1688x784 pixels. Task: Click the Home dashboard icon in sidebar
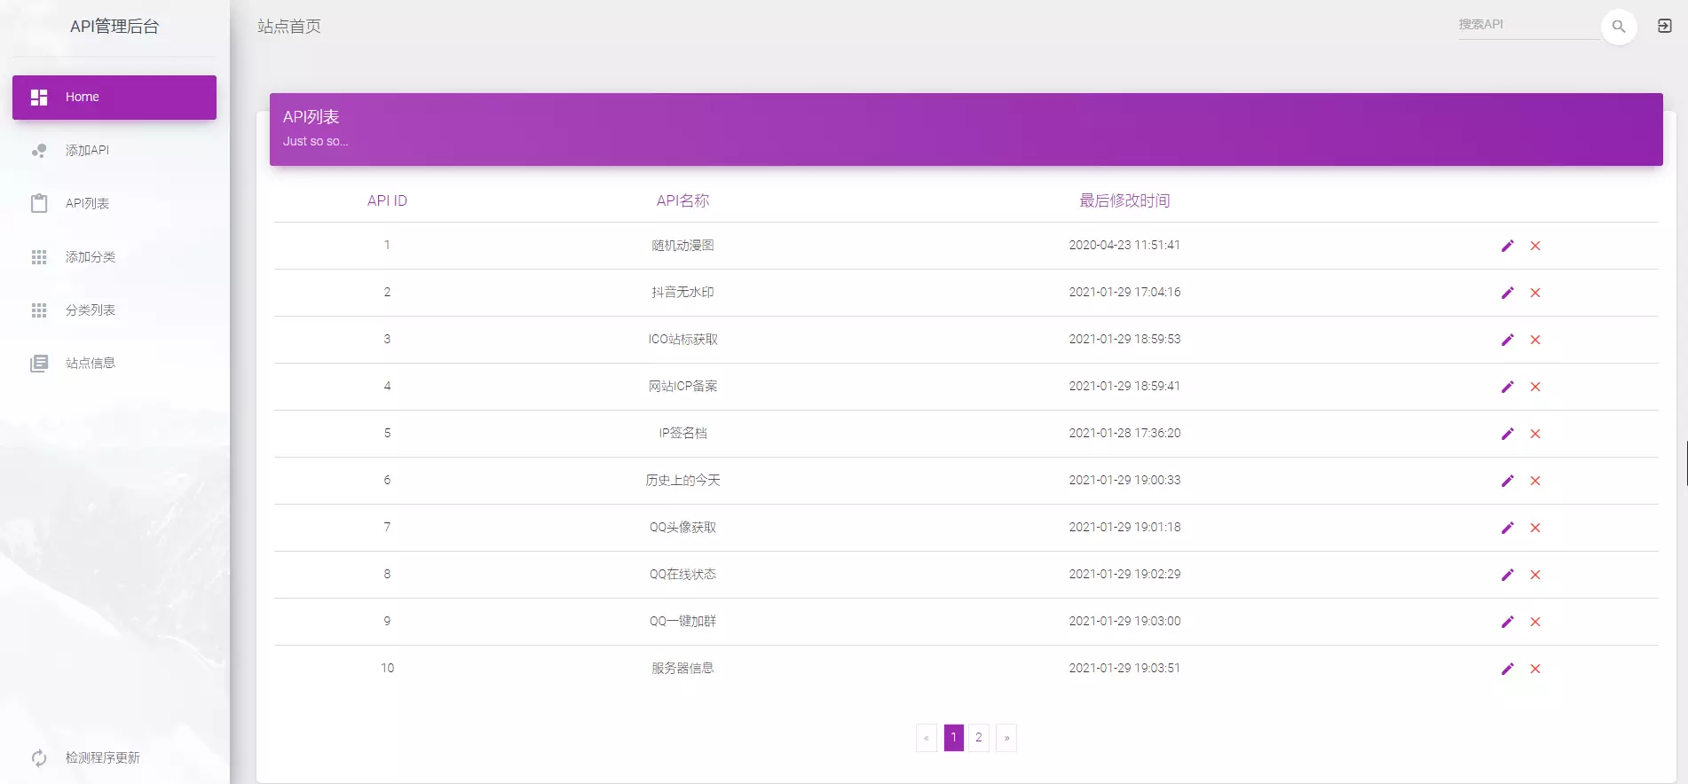39,98
